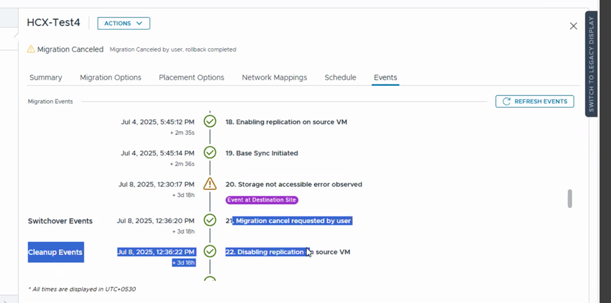This screenshot has height=303, width=611.
Task: Open the Actions dropdown menu
Action: (123, 23)
